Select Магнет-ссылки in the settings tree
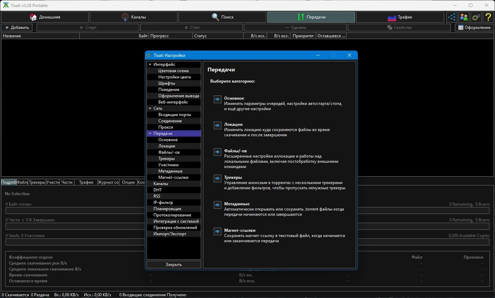The width and height of the screenshot is (495, 298). (174, 177)
